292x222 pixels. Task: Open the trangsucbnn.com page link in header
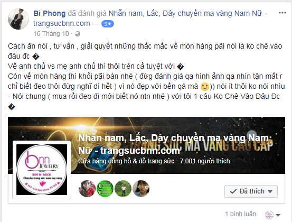(62, 23)
